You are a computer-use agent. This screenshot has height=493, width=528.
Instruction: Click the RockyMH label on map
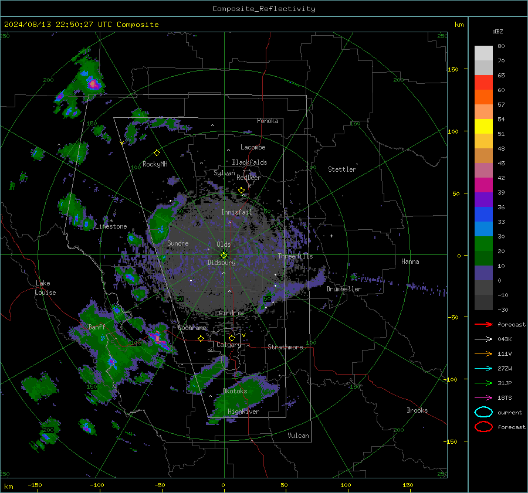[x=155, y=164]
